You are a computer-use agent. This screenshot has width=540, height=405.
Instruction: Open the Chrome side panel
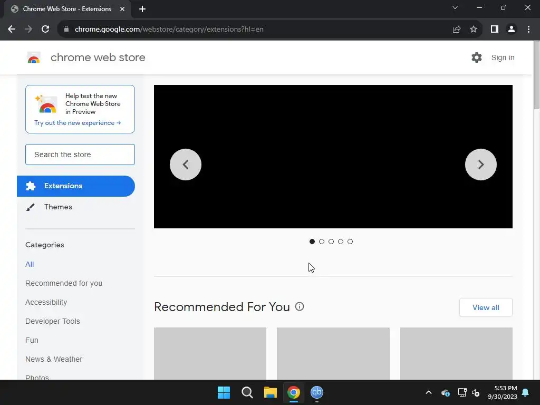pos(495,30)
